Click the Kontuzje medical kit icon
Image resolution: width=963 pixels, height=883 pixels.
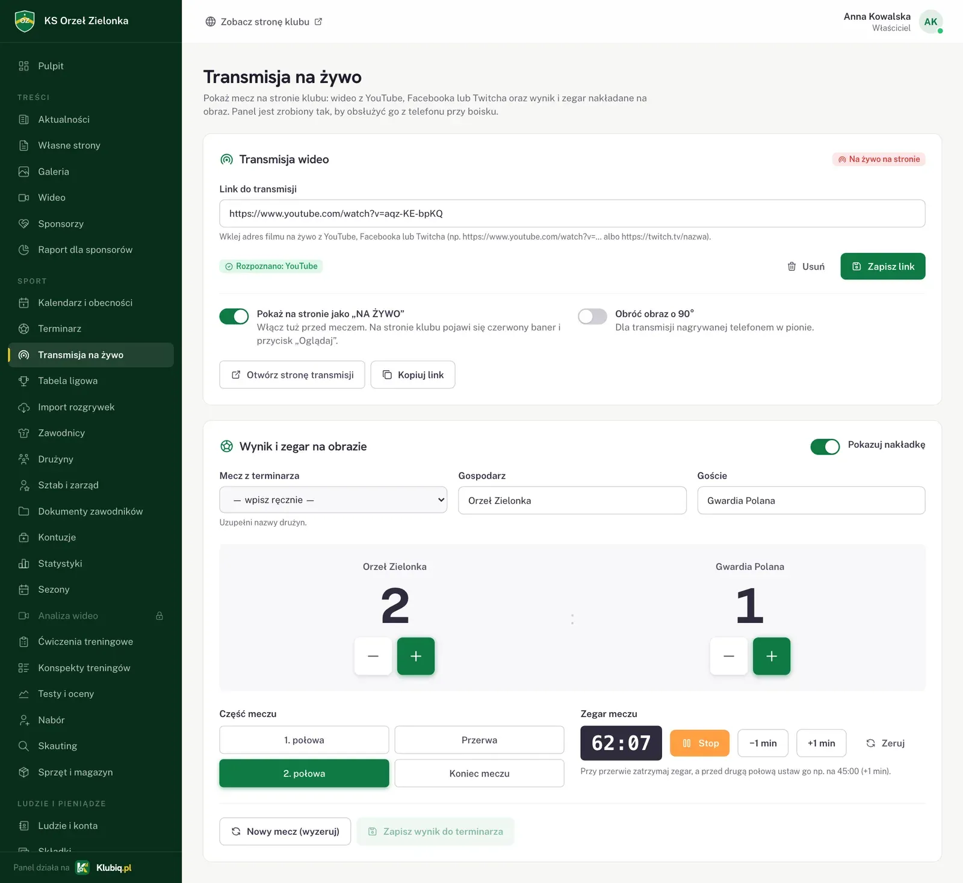pos(24,538)
